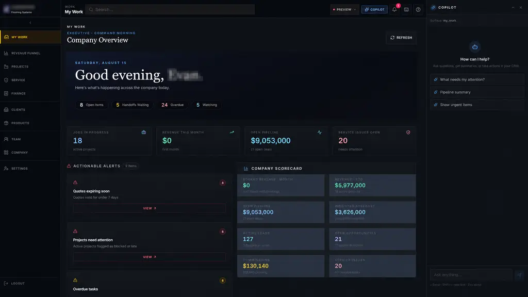
Task: Click the 24 Overdue chip
Action: (x=172, y=105)
